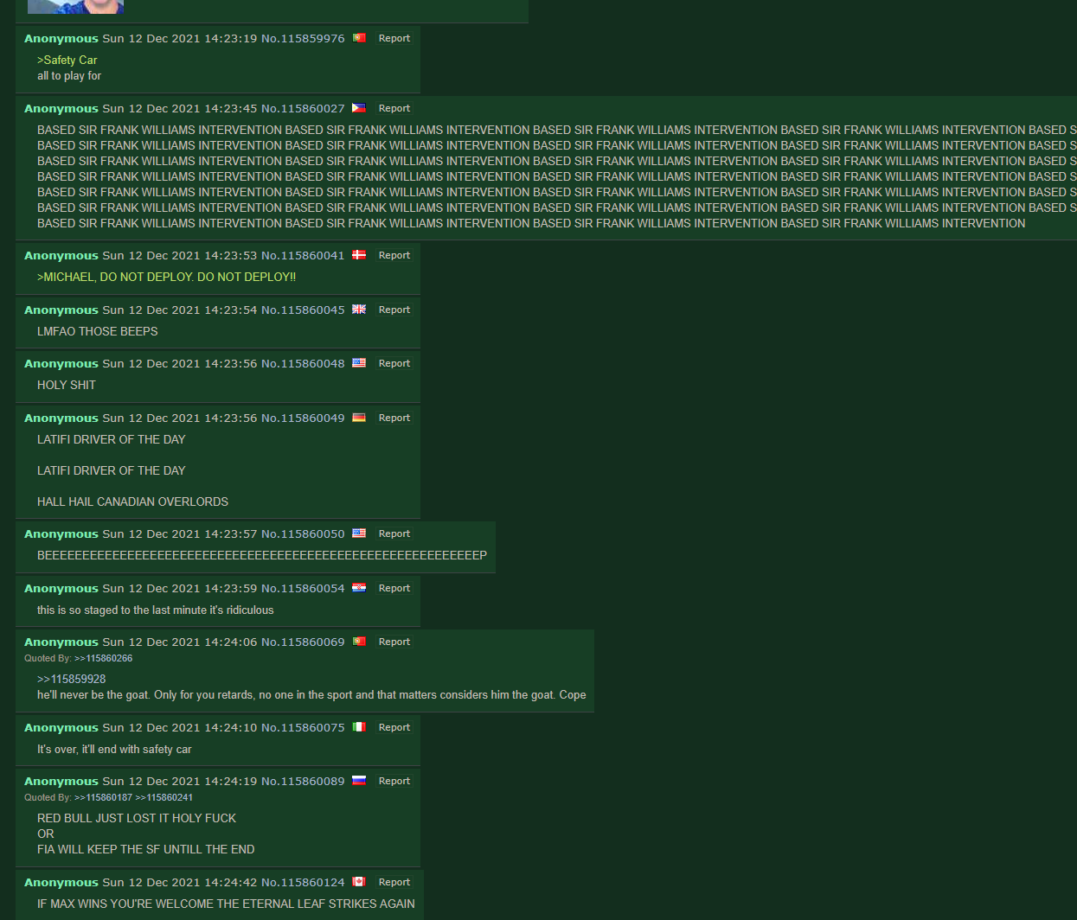The height and width of the screenshot is (920, 1077).
Task: Click the text 'this is so staged to the last minute'
Action: (121, 610)
